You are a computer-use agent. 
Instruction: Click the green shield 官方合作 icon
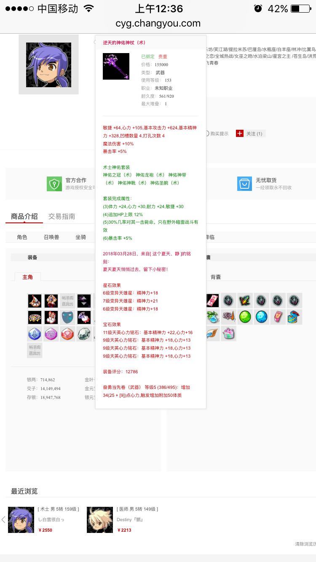(x=54, y=184)
